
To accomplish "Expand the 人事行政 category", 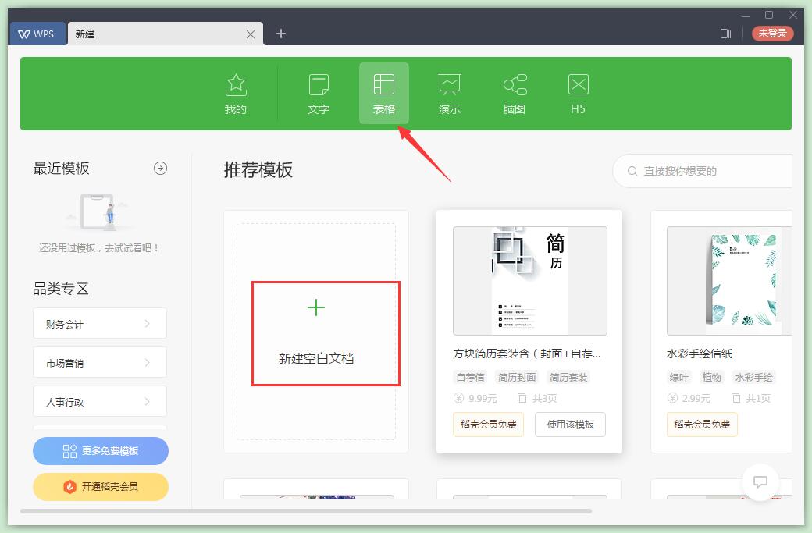I will pyautogui.click(x=99, y=401).
